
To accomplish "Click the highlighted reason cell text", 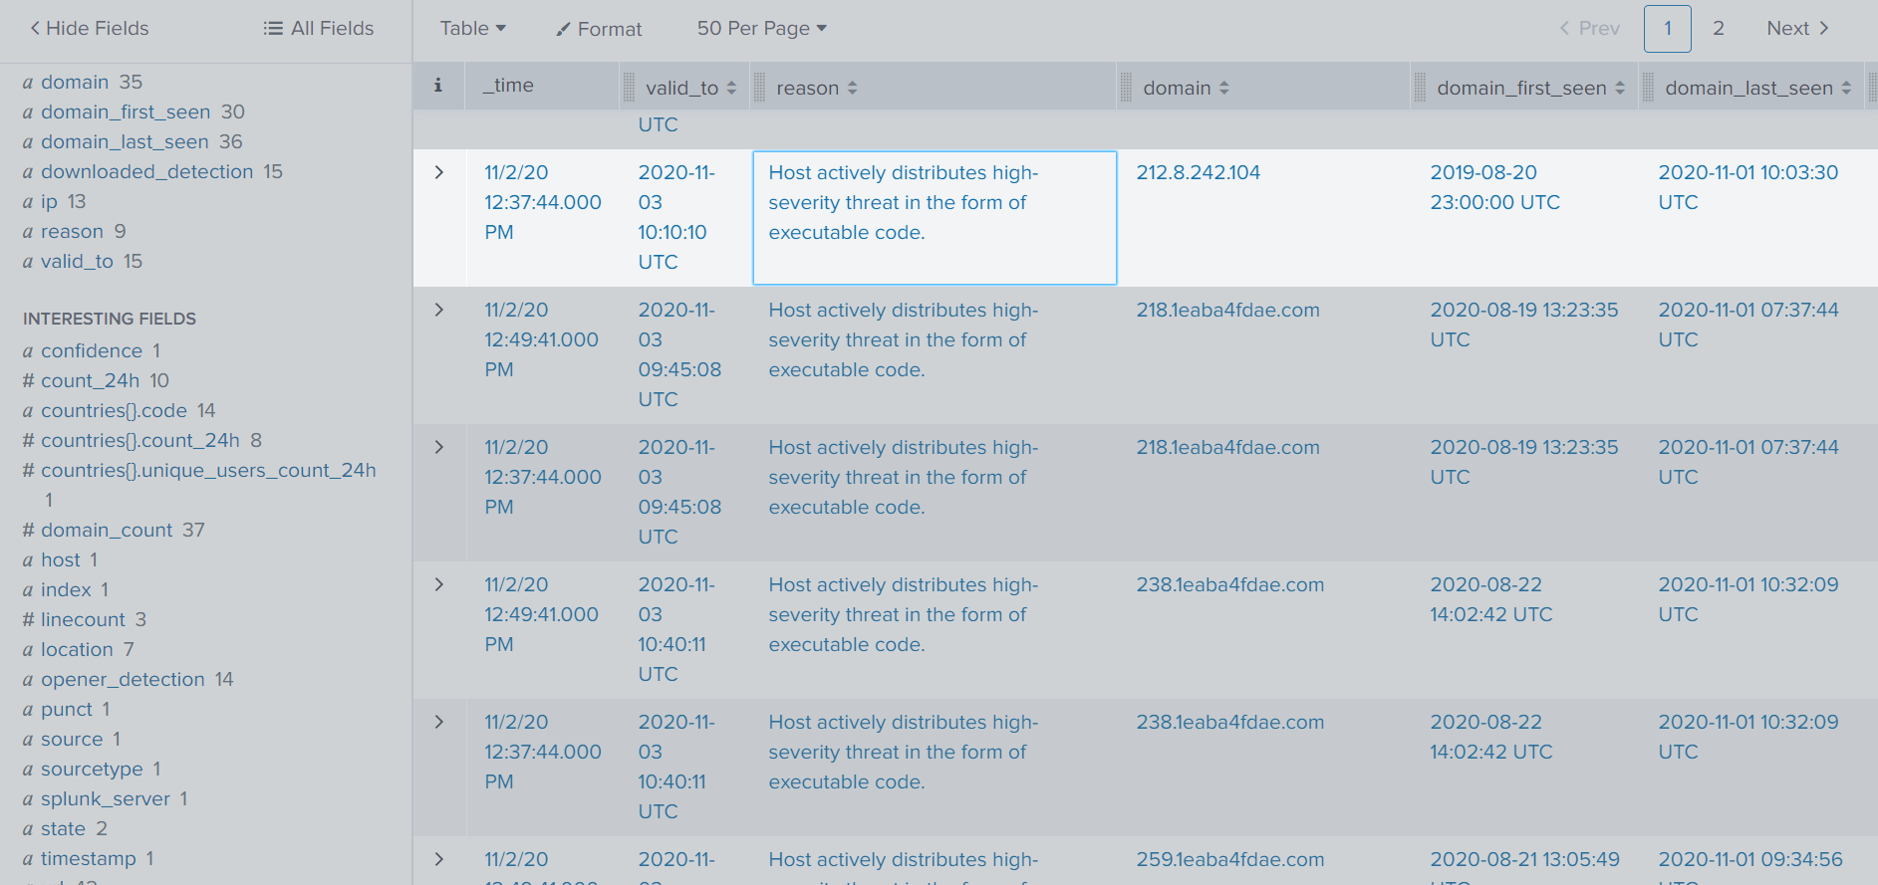I will coord(902,202).
